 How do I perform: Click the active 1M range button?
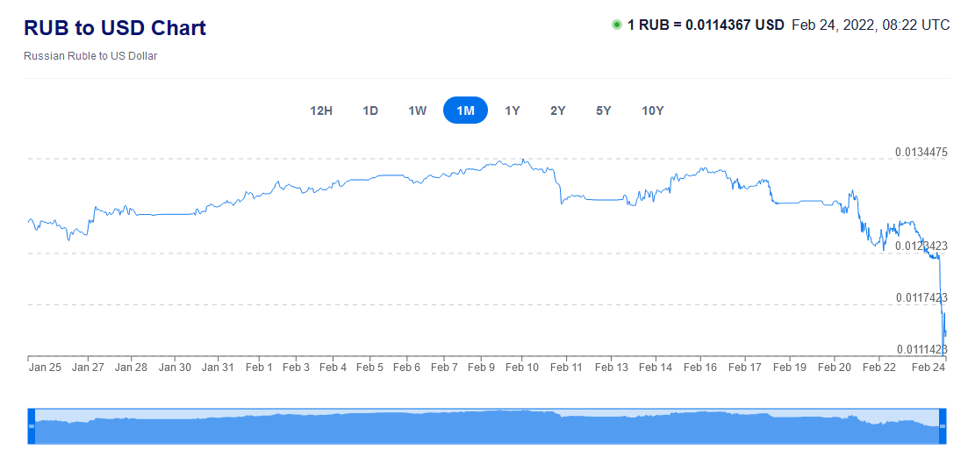tap(465, 111)
